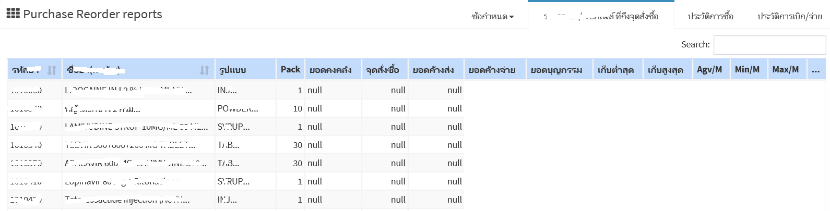Sort by the first column's sort arrows
The image size is (830, 211).
coord(52,70)
